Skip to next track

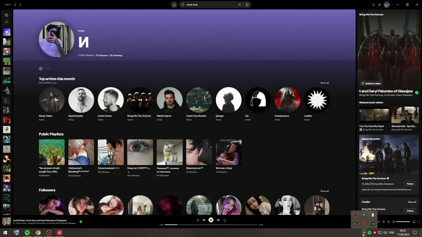click(218, 220)
